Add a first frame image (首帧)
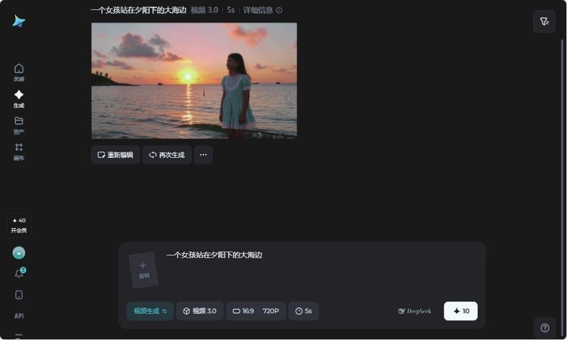Image resolution: width=567 pixels, height=340 pixels. 143,270
